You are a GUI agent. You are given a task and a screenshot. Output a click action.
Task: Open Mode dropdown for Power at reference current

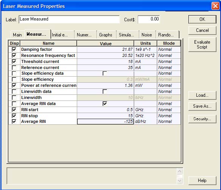[x=169, y=85]
